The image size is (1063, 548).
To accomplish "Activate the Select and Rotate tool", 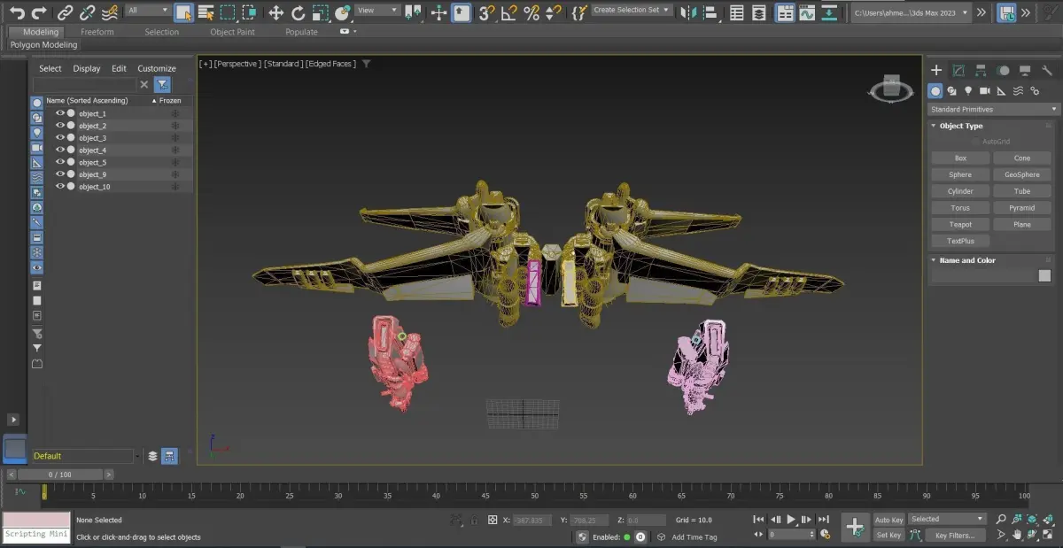I will click(298, 12).
